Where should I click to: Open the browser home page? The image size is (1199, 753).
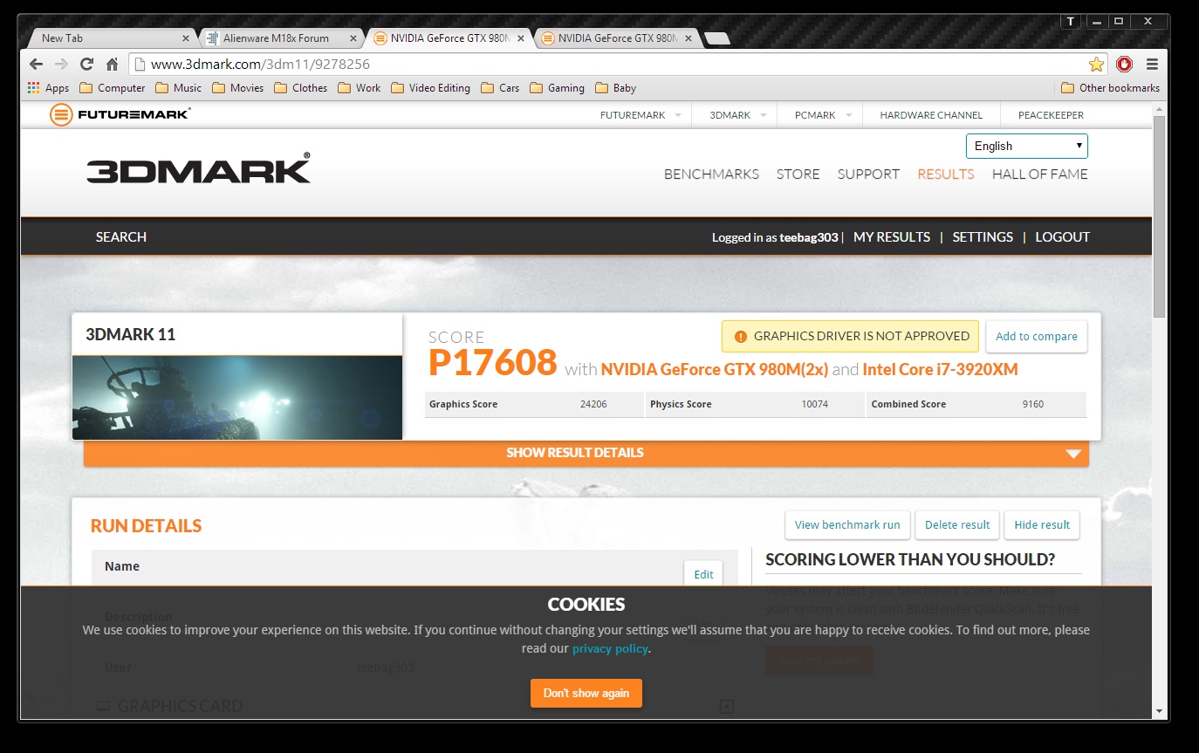coord(112,64)
